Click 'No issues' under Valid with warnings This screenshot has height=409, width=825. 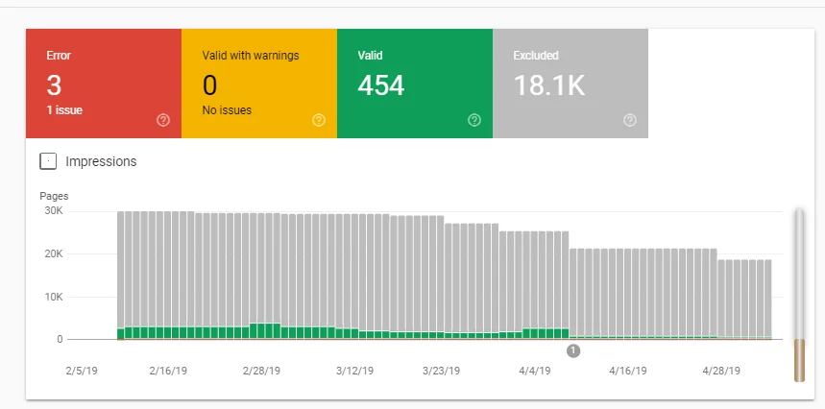(x=227, y=110)
